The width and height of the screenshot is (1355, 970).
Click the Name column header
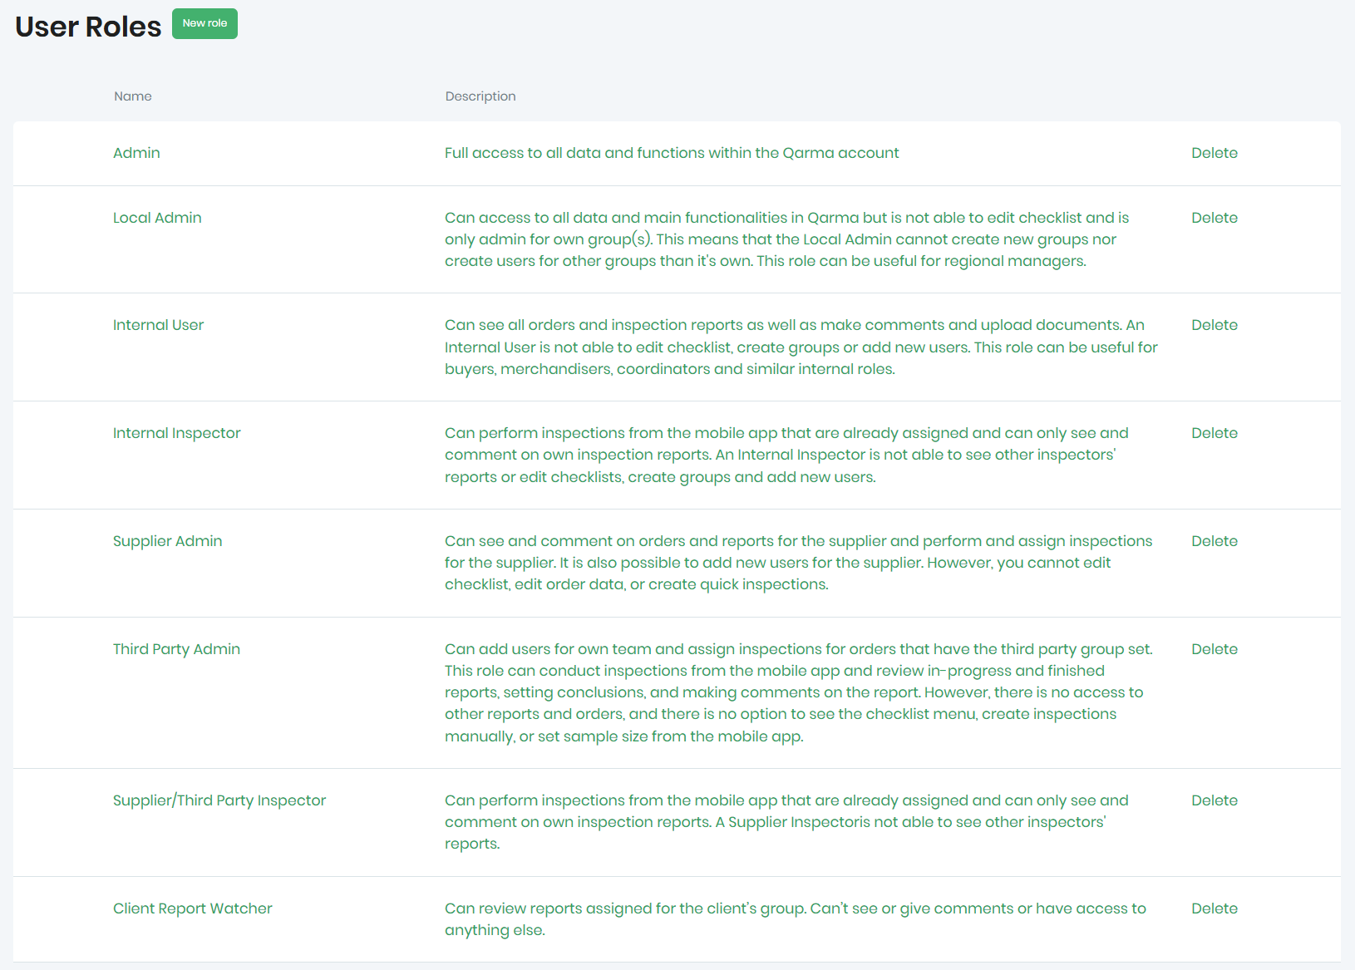(x=133, y=96)
